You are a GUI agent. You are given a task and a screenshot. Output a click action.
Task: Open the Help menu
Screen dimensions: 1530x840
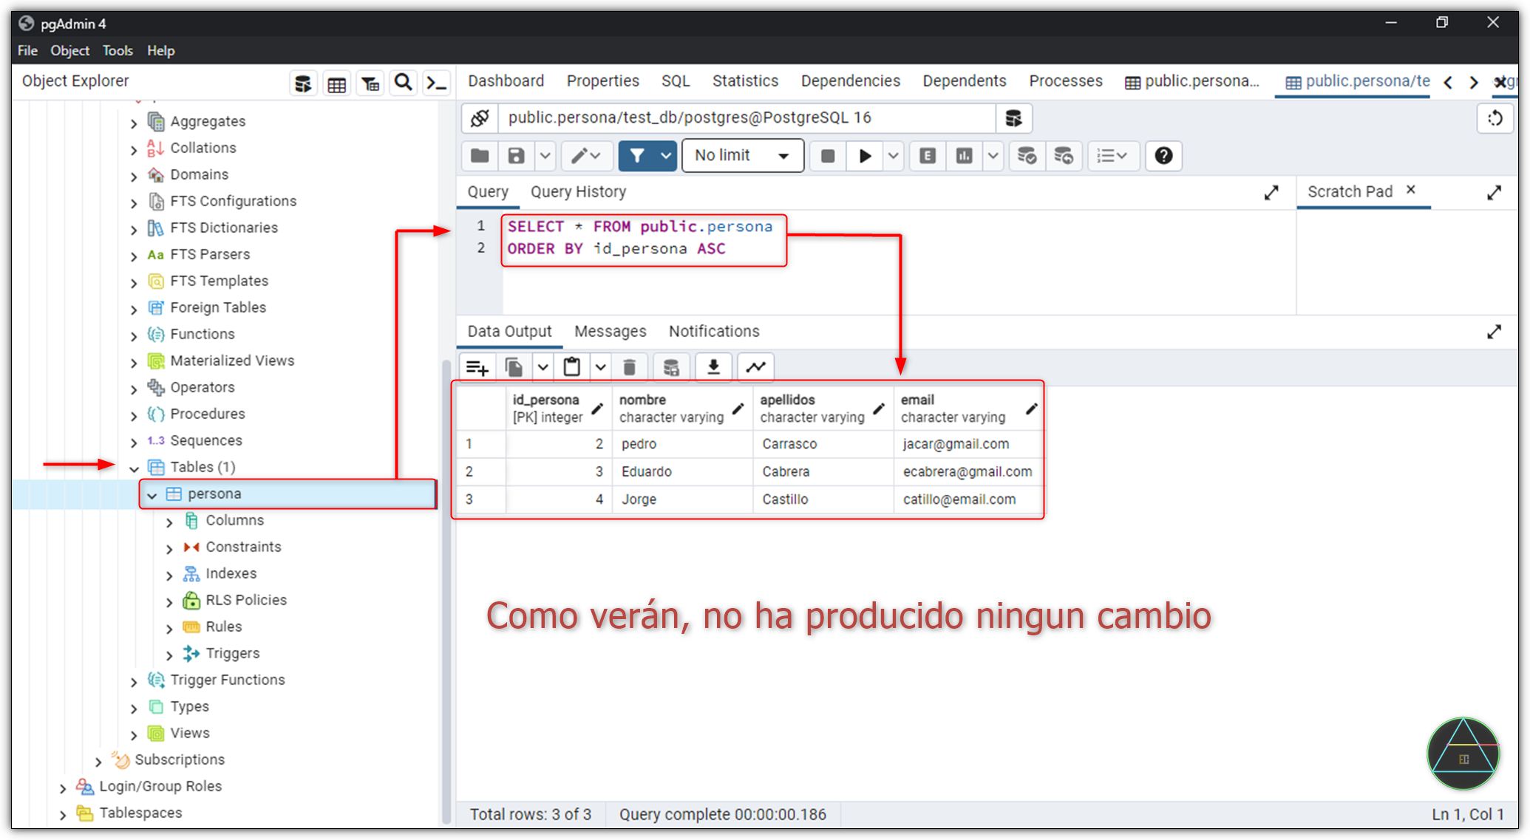(160, 50)
